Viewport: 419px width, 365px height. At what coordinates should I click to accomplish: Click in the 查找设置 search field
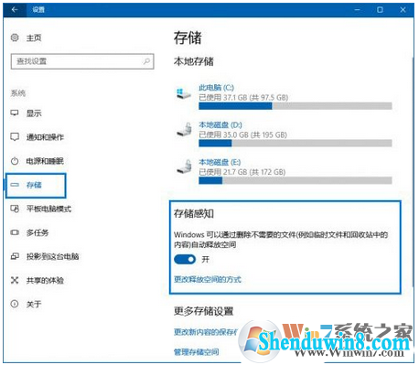pyautogui.click(x=82, y=61)
